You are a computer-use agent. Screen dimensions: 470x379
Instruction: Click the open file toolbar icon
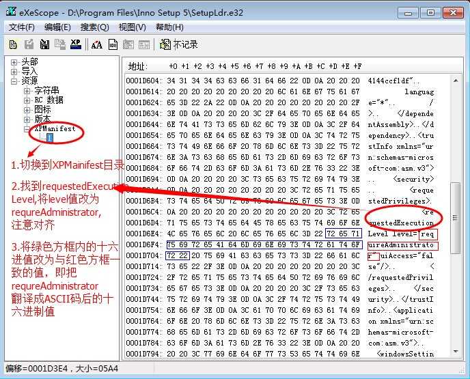tap(13, 44)
